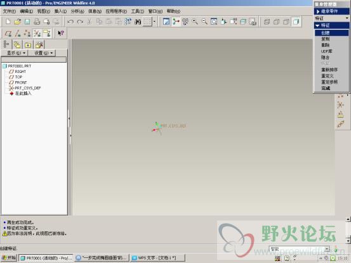The width and height of the screenshot is (351, 263).
Task: Toggle datum axes display
Action: tap(18, 34)
